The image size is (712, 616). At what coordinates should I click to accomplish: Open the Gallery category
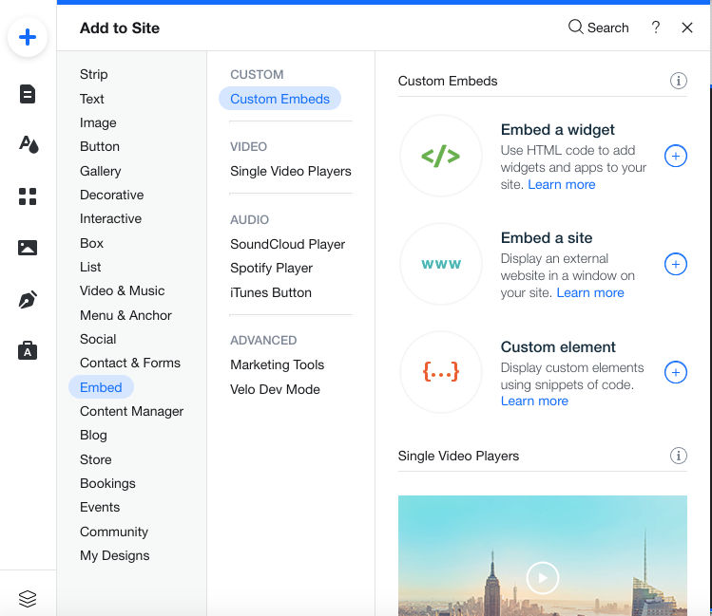[101, 171]
